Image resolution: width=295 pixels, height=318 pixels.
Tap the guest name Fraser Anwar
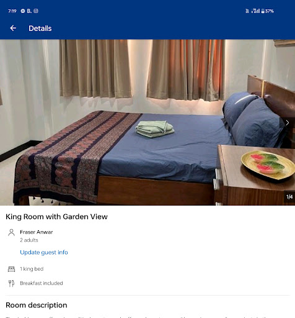(x=37, y=232)
